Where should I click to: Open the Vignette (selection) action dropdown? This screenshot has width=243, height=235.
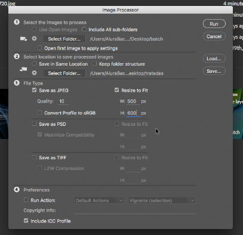(162, 200)
